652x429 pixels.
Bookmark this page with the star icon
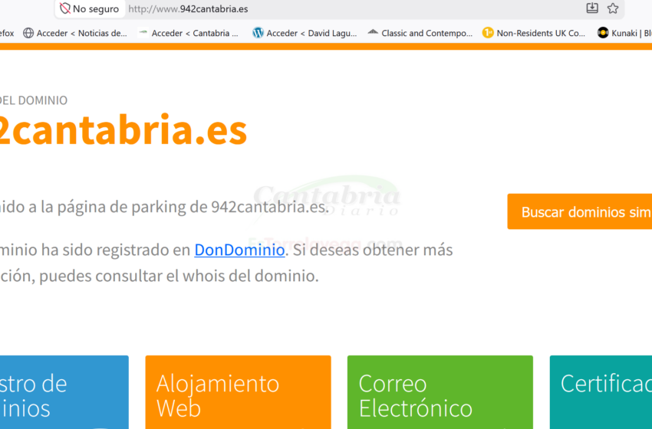coord(613,8)
